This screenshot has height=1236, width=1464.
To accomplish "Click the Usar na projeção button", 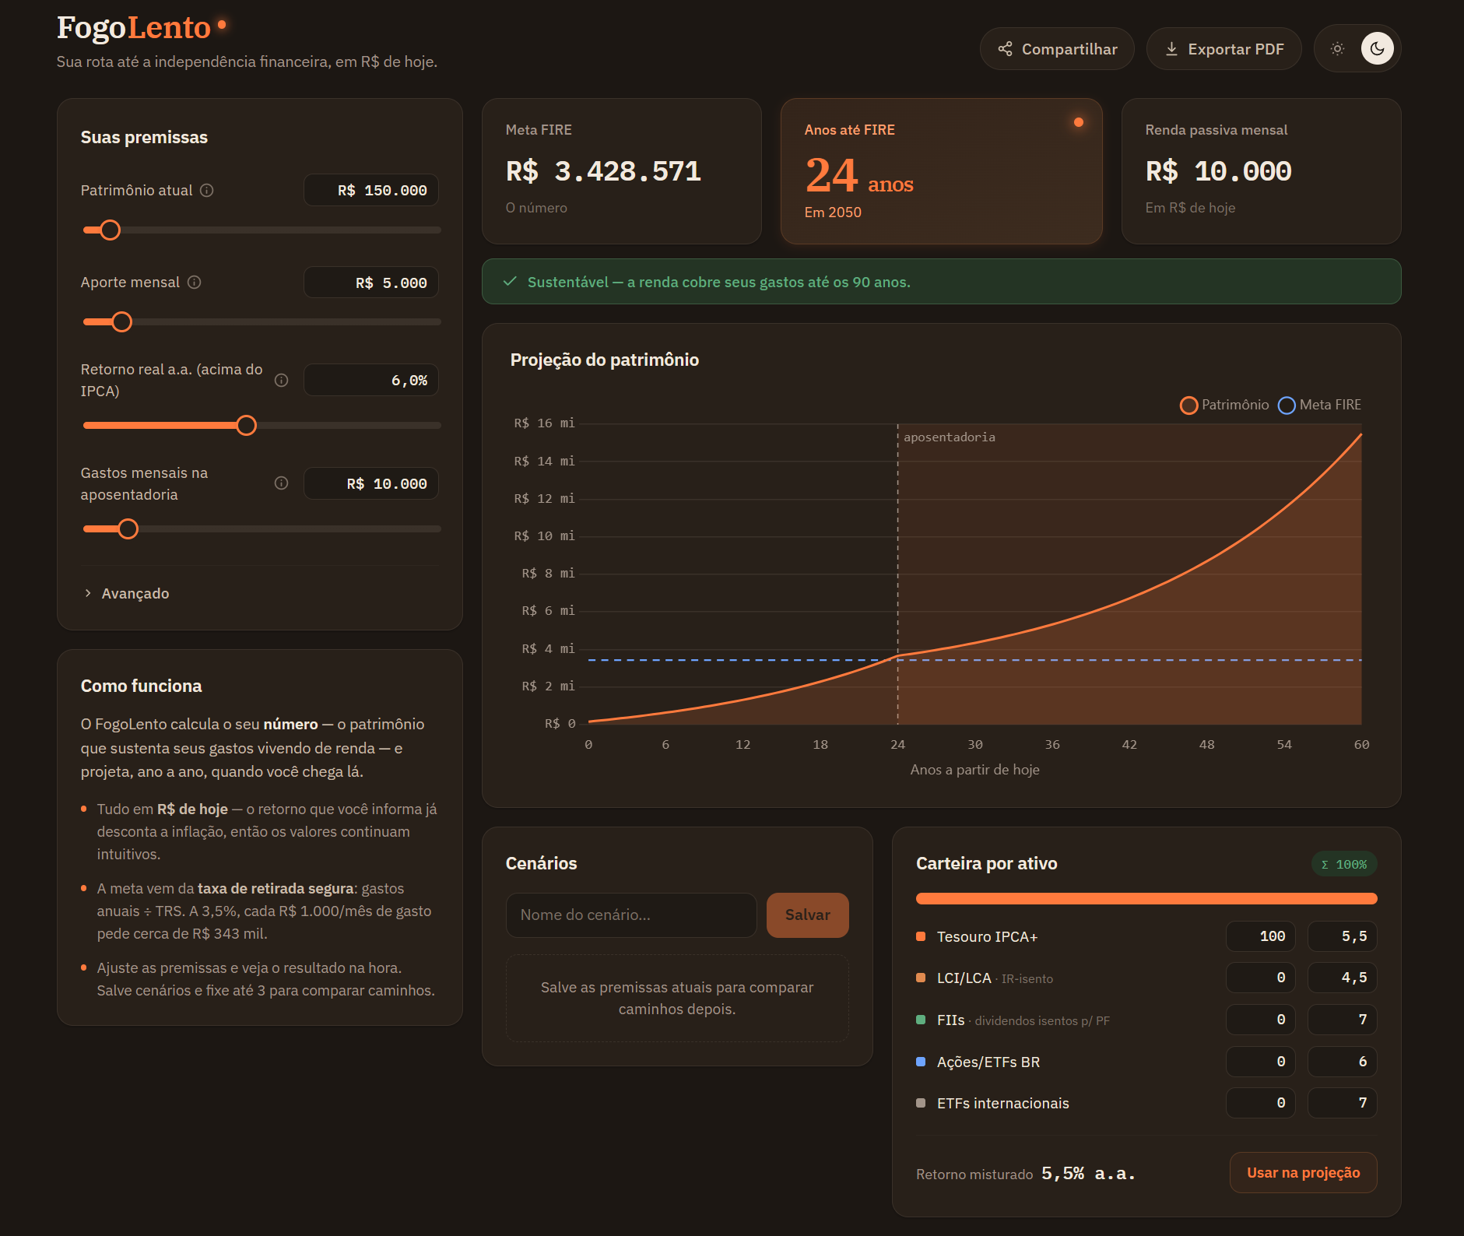I will (1304, 1173).
